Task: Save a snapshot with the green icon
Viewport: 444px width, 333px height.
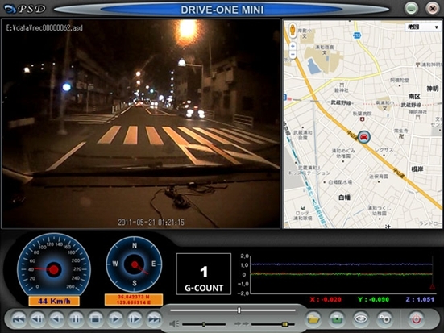Action: pos(337,319)
